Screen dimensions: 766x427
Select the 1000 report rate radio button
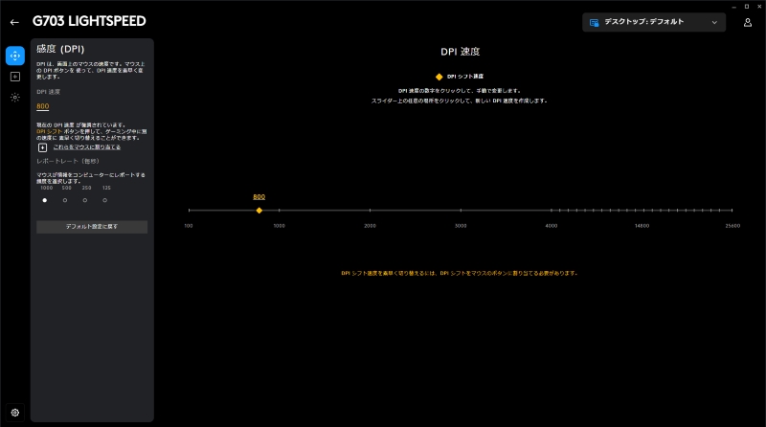click(x=45, y=200)
